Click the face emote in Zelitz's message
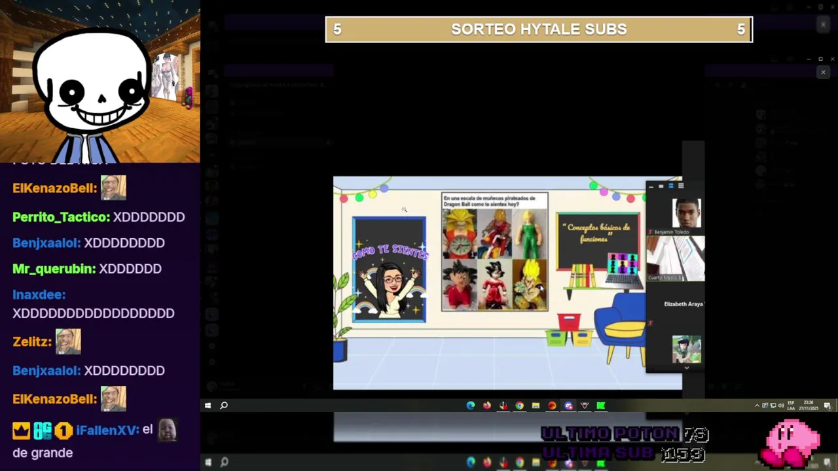 coord(68,341)
